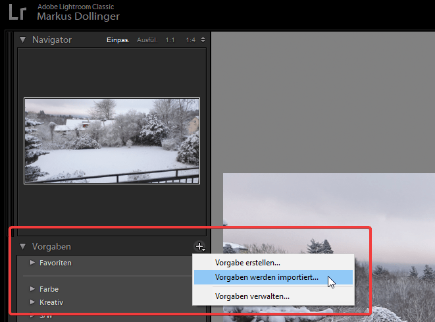
Task: Collapse the Navigator panel triangle
Action: 23,40
